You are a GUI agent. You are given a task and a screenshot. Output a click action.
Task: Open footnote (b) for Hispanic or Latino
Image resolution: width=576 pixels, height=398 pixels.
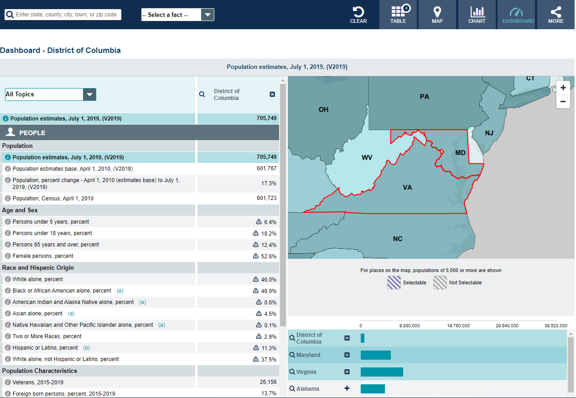click(x=87, y=348)
